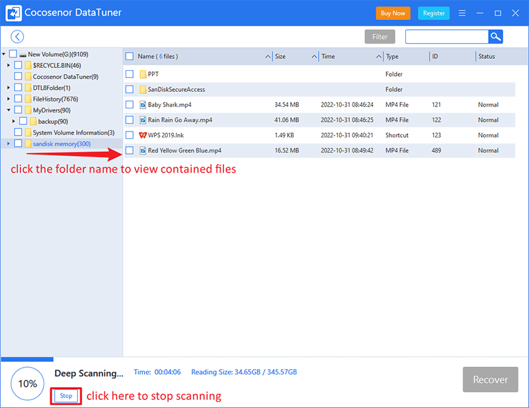
Task: Click the backup folder icon in tree
Action: coord(33,121)
